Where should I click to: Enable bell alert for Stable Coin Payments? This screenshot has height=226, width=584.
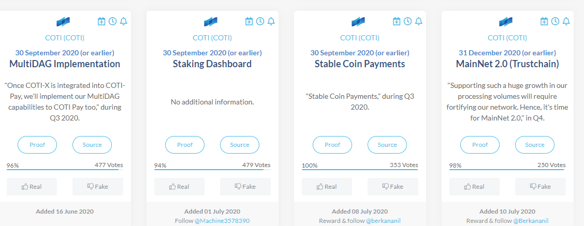coord(419,22)
